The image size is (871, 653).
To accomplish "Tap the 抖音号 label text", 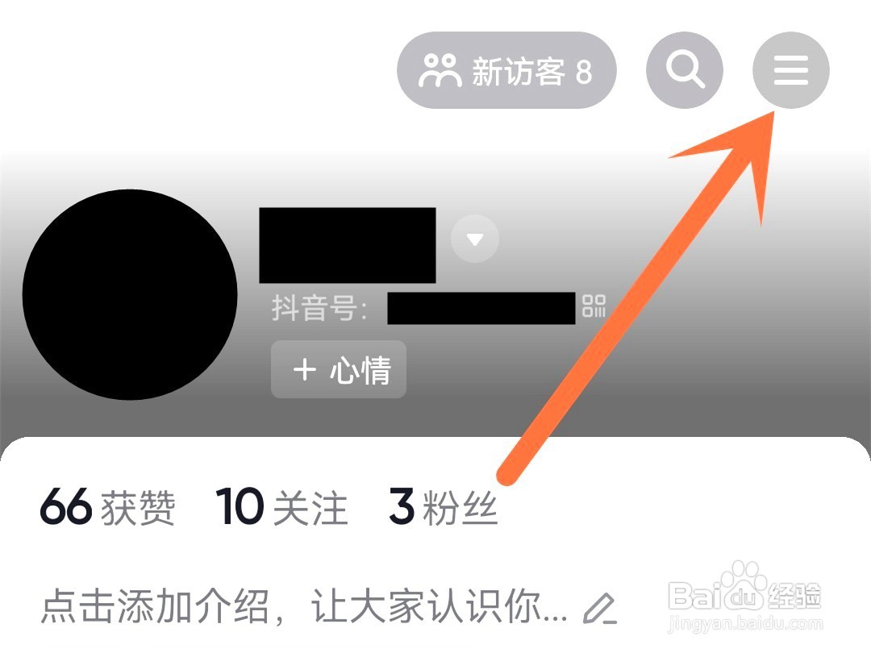I will (x=319, y=308).
